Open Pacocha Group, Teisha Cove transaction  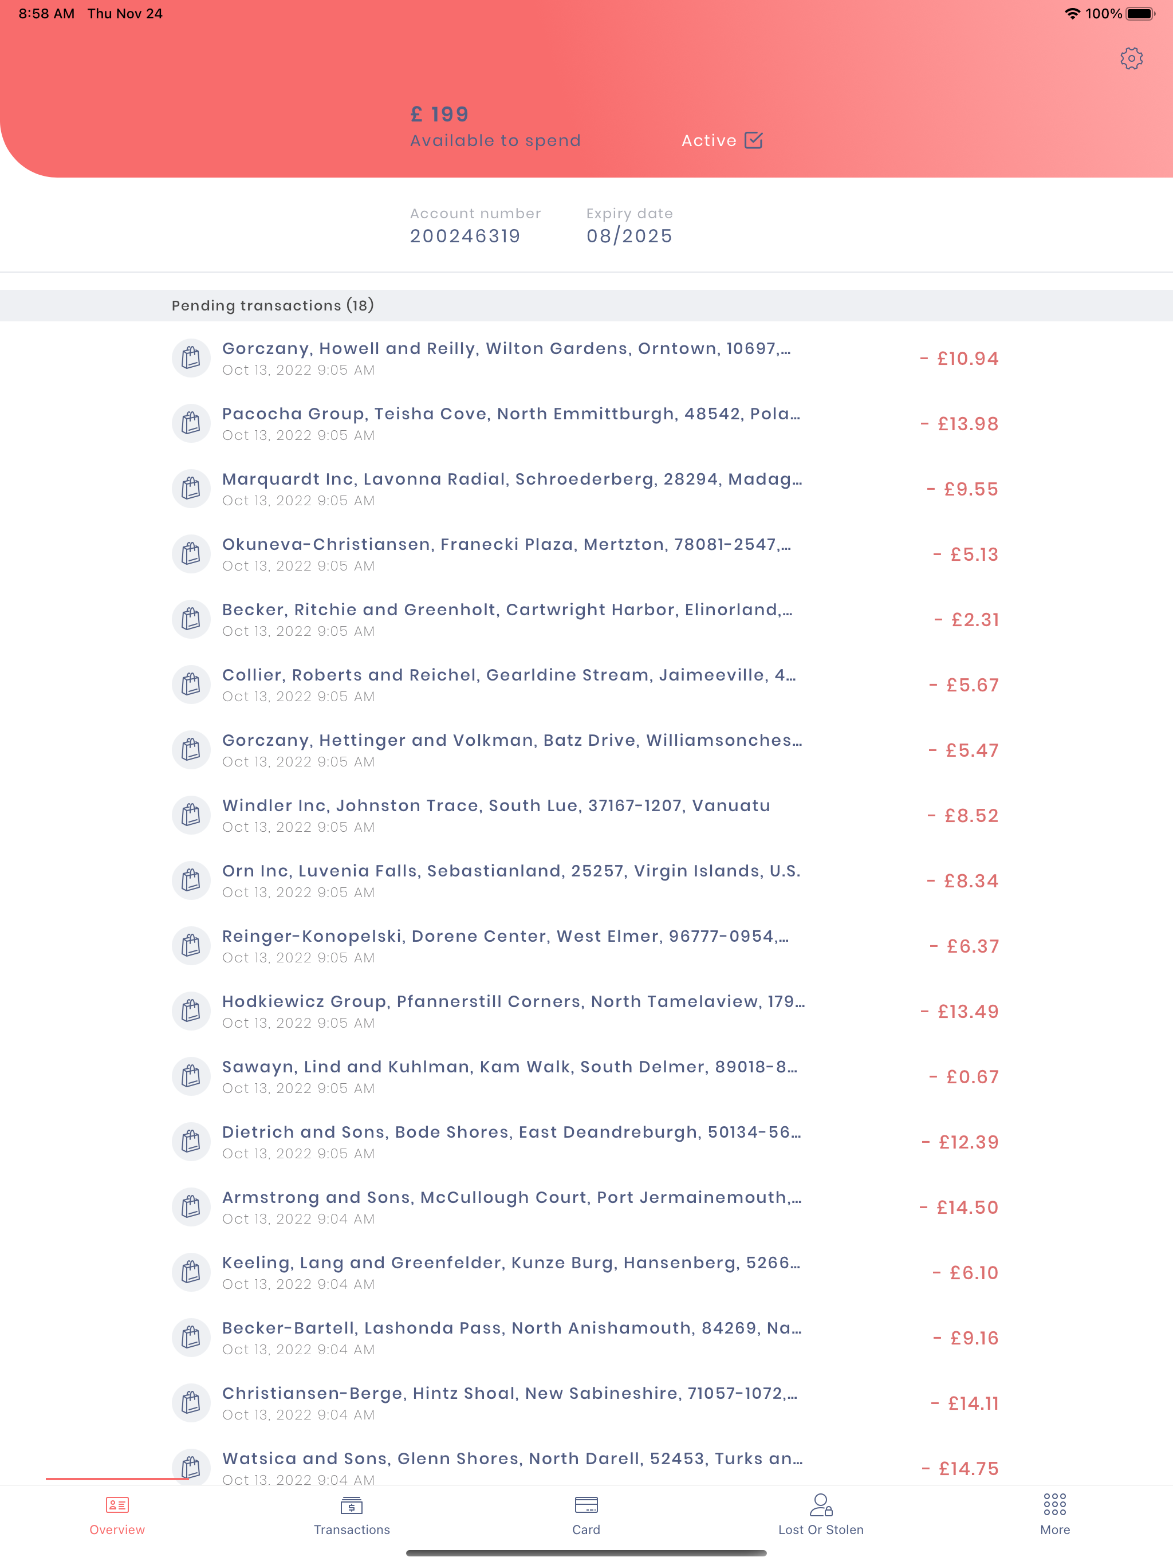point(586,423)
